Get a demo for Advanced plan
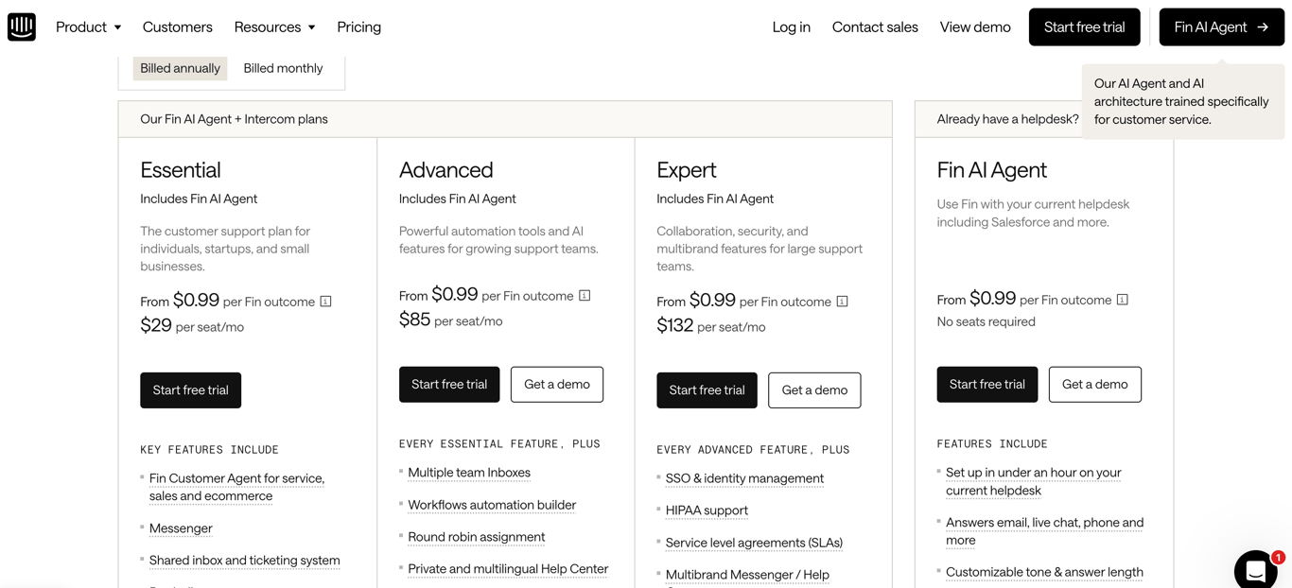 557,385
